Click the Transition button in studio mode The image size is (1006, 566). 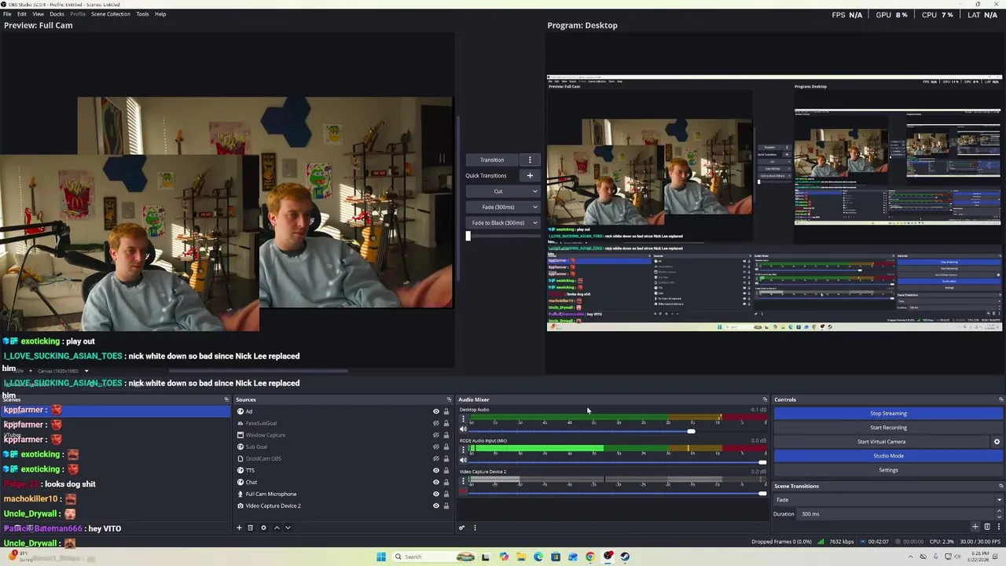pyautogui.click(x=492, y=160)
